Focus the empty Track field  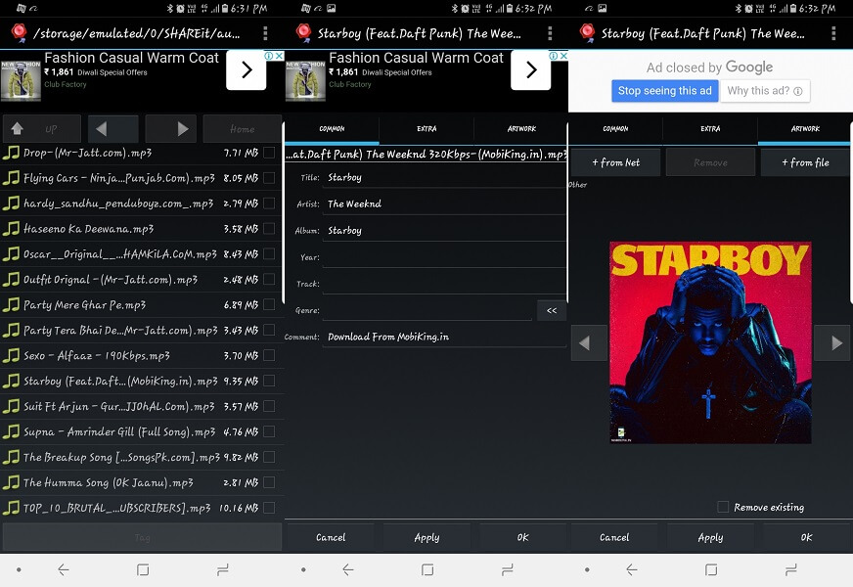(444, 284)
